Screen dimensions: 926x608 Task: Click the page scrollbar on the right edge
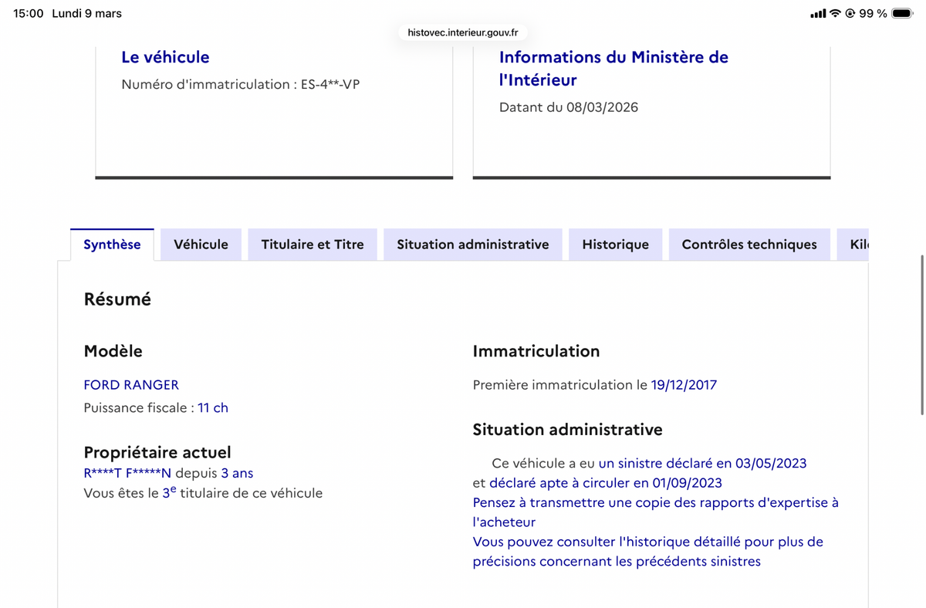922,335
